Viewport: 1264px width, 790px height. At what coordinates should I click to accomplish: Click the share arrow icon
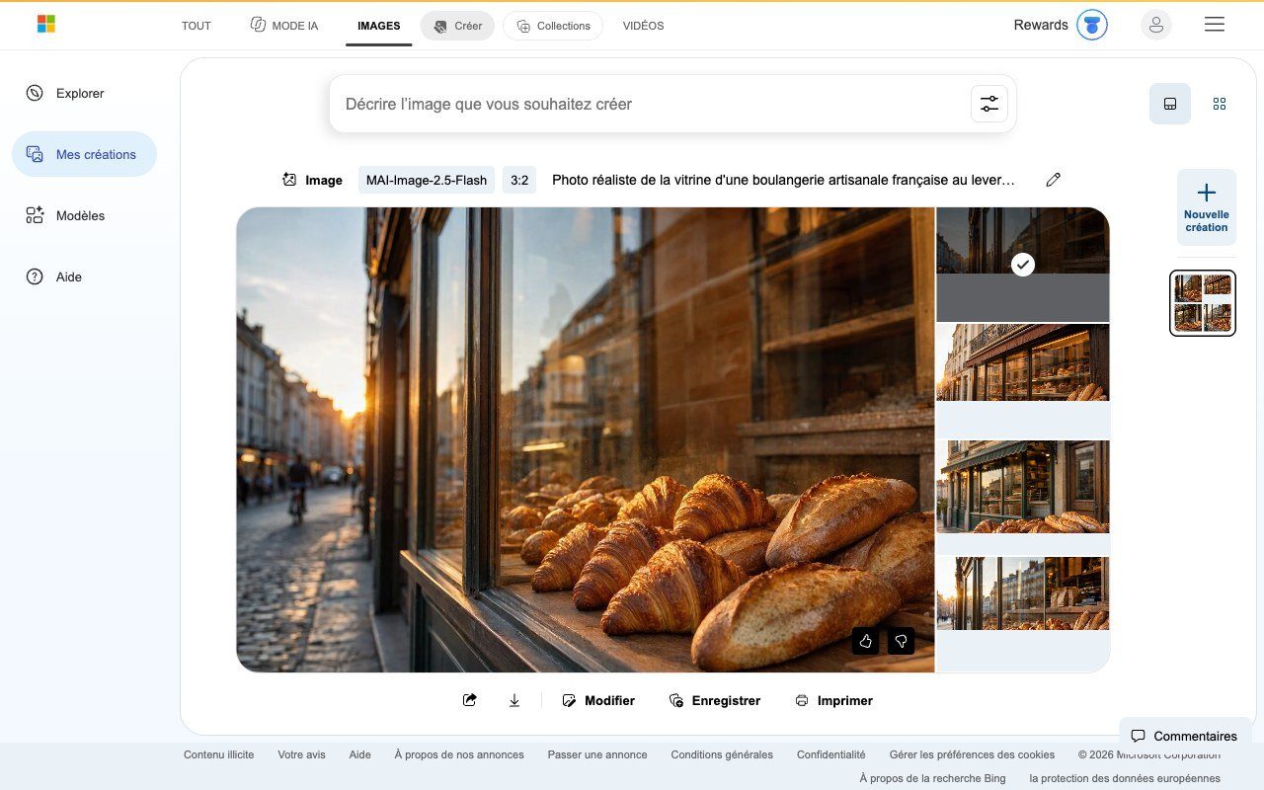click(x=470, y=700)
